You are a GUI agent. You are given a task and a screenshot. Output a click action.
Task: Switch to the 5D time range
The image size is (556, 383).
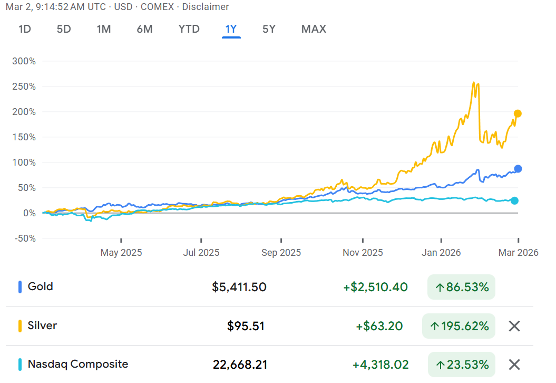[x=64, y=29]
